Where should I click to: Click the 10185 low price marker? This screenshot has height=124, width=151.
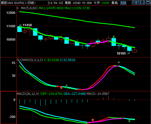coord(121,53)
